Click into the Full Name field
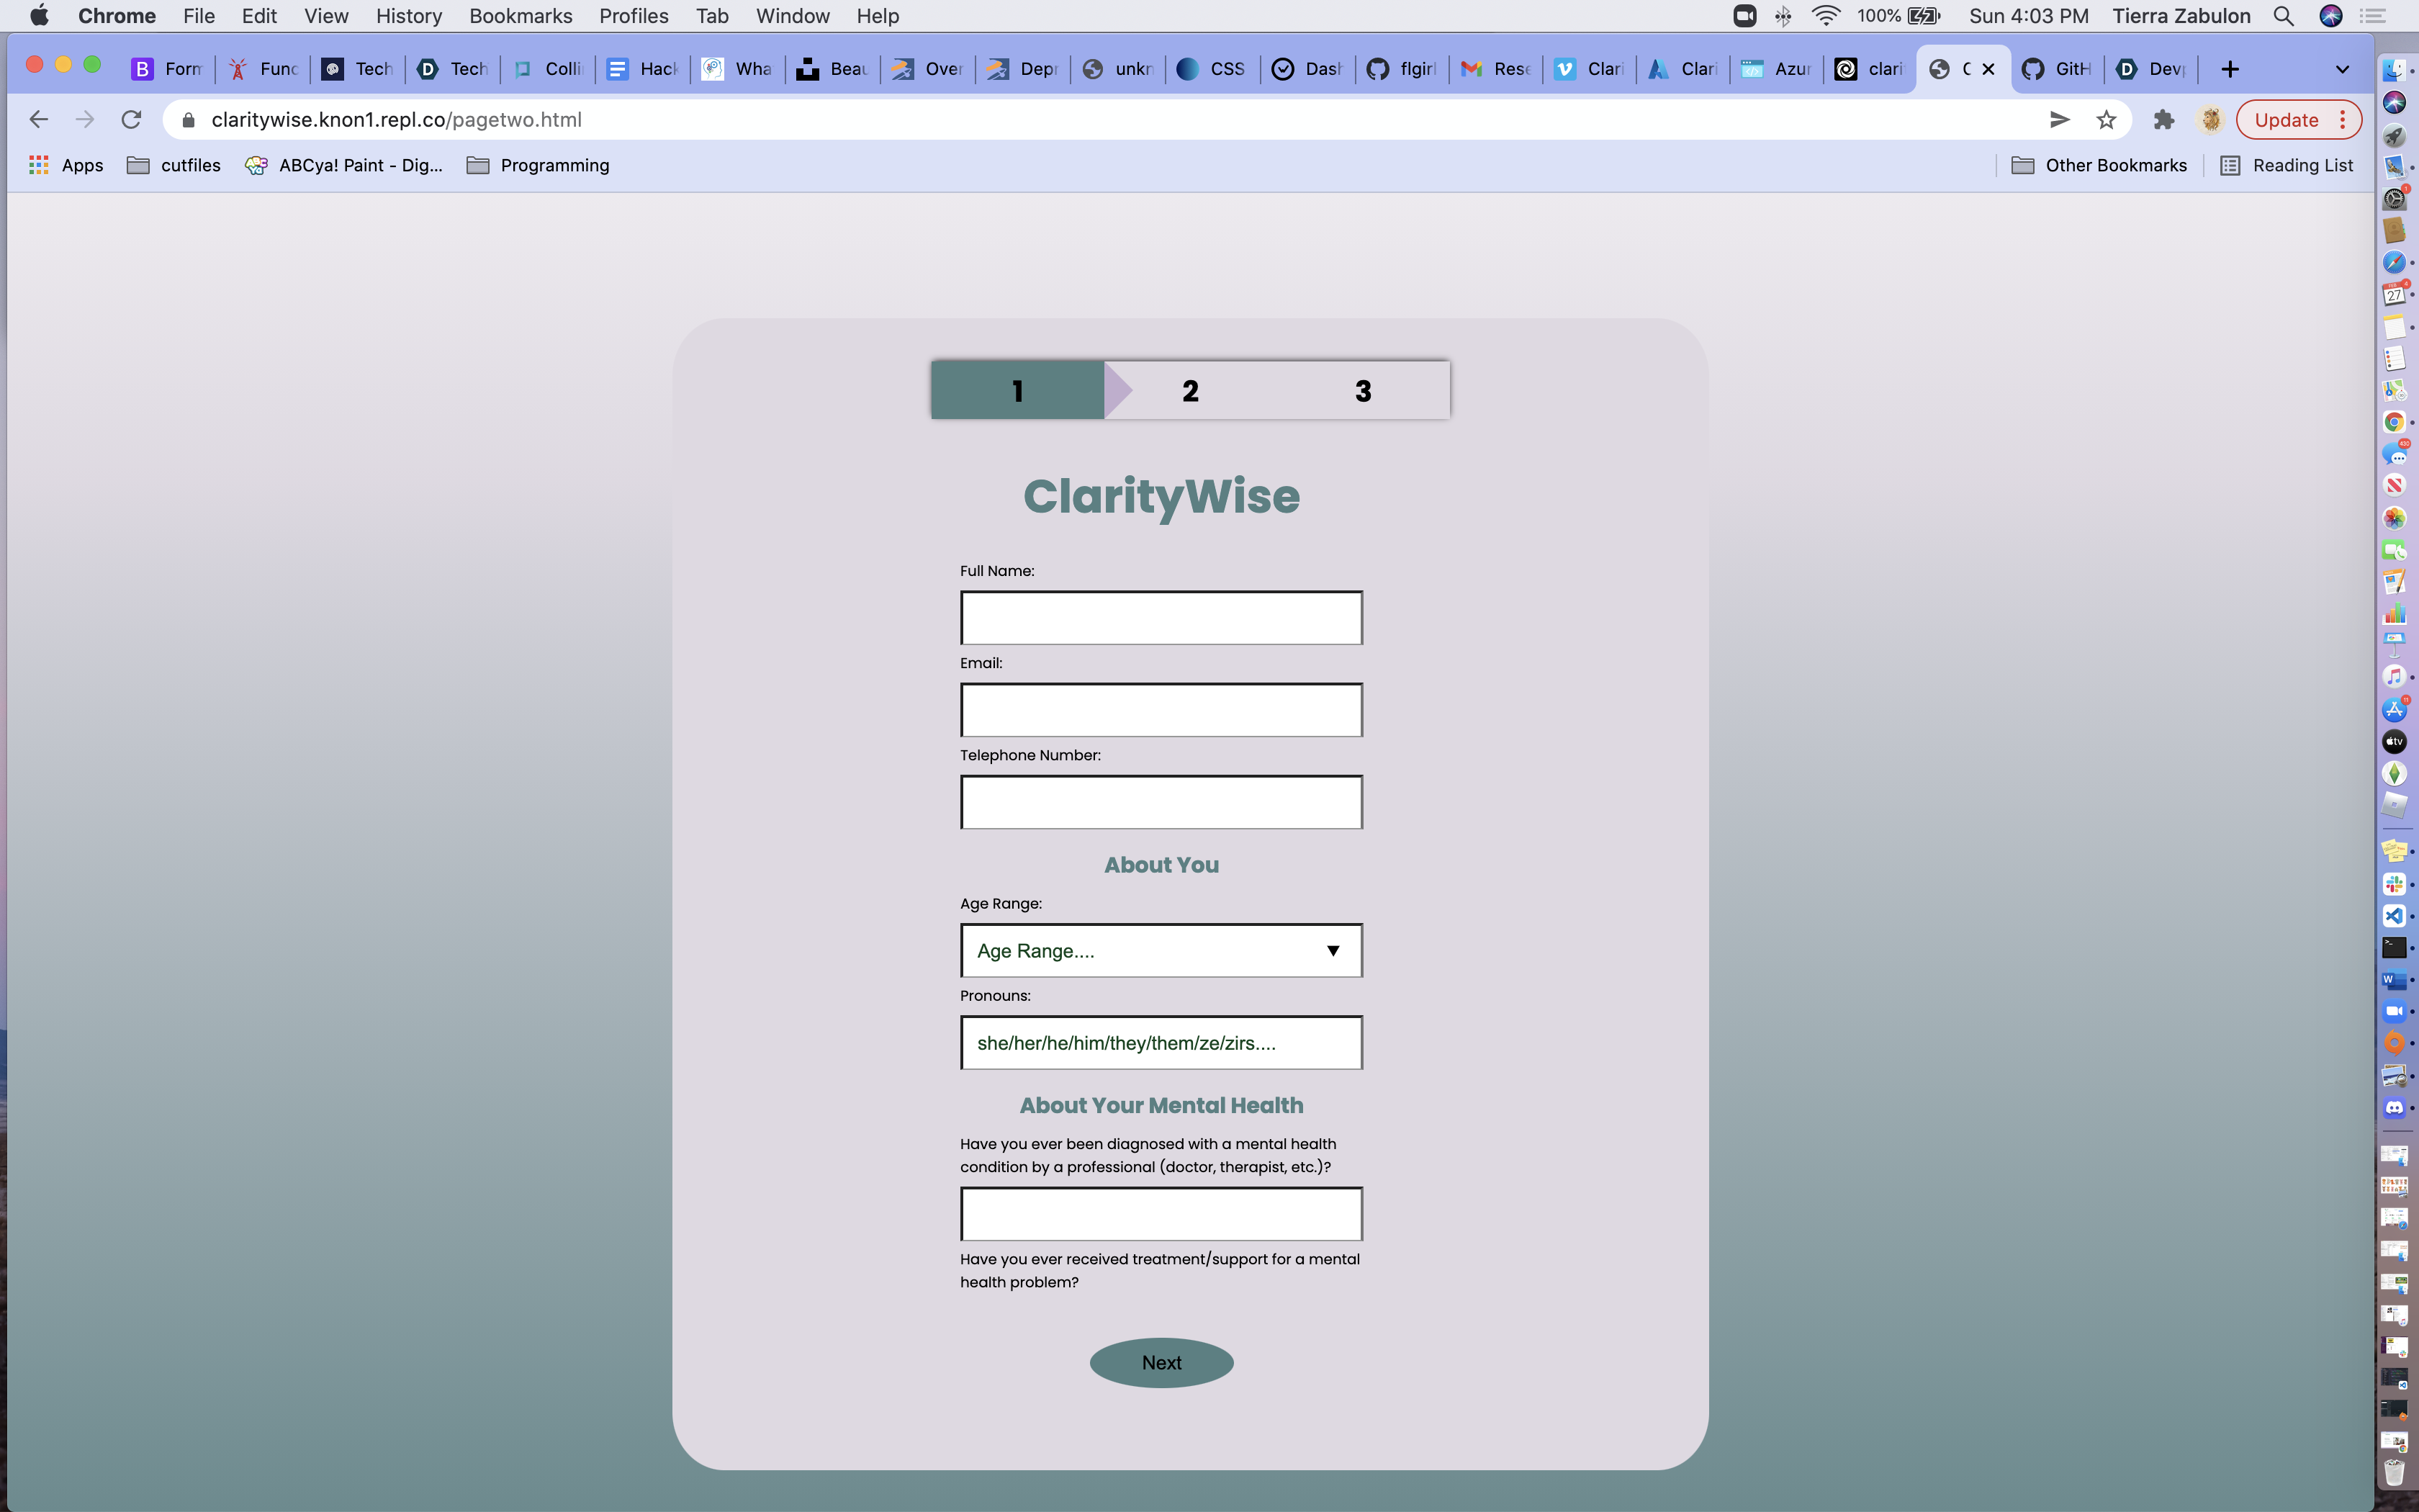 pos(1161,617)
